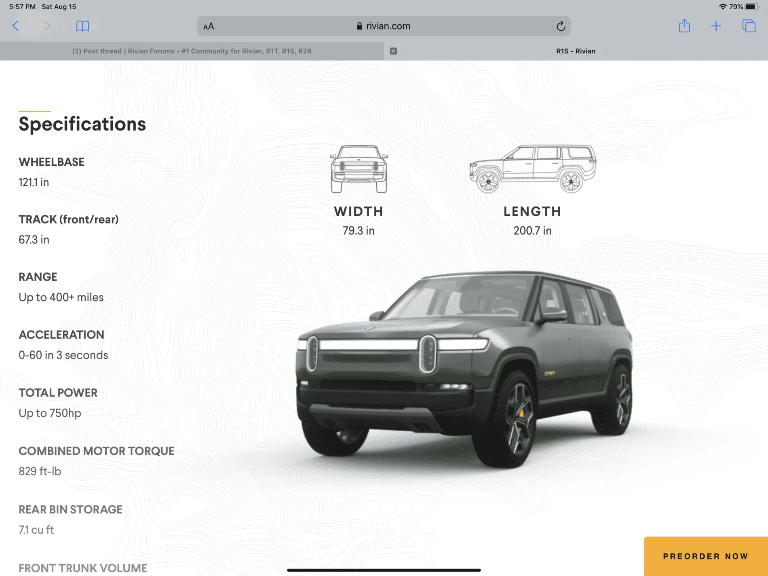Click the REAR BIN STORAGE label
Screen dimensions: 768x576
[70, 509]
